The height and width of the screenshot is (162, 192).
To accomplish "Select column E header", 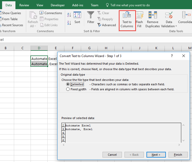I will 56,48.
